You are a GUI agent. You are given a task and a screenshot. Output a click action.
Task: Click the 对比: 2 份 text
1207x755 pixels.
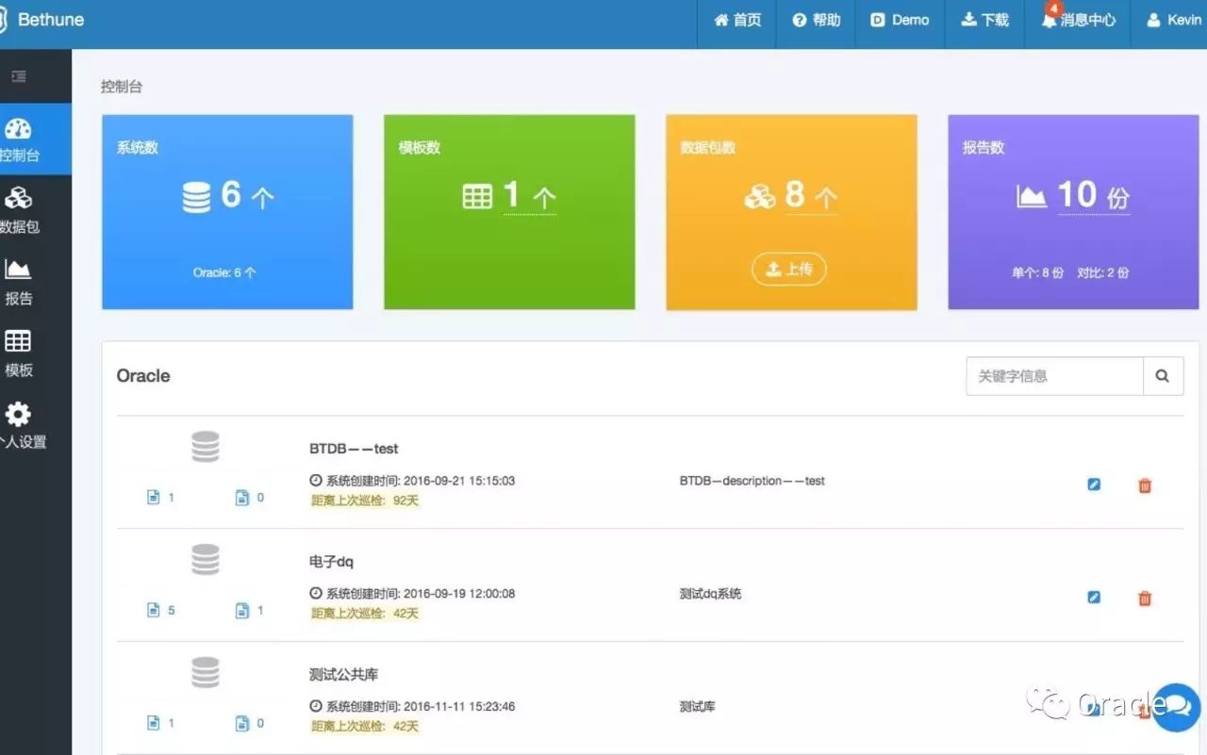pyautogui.click(x=1104, y=272)
